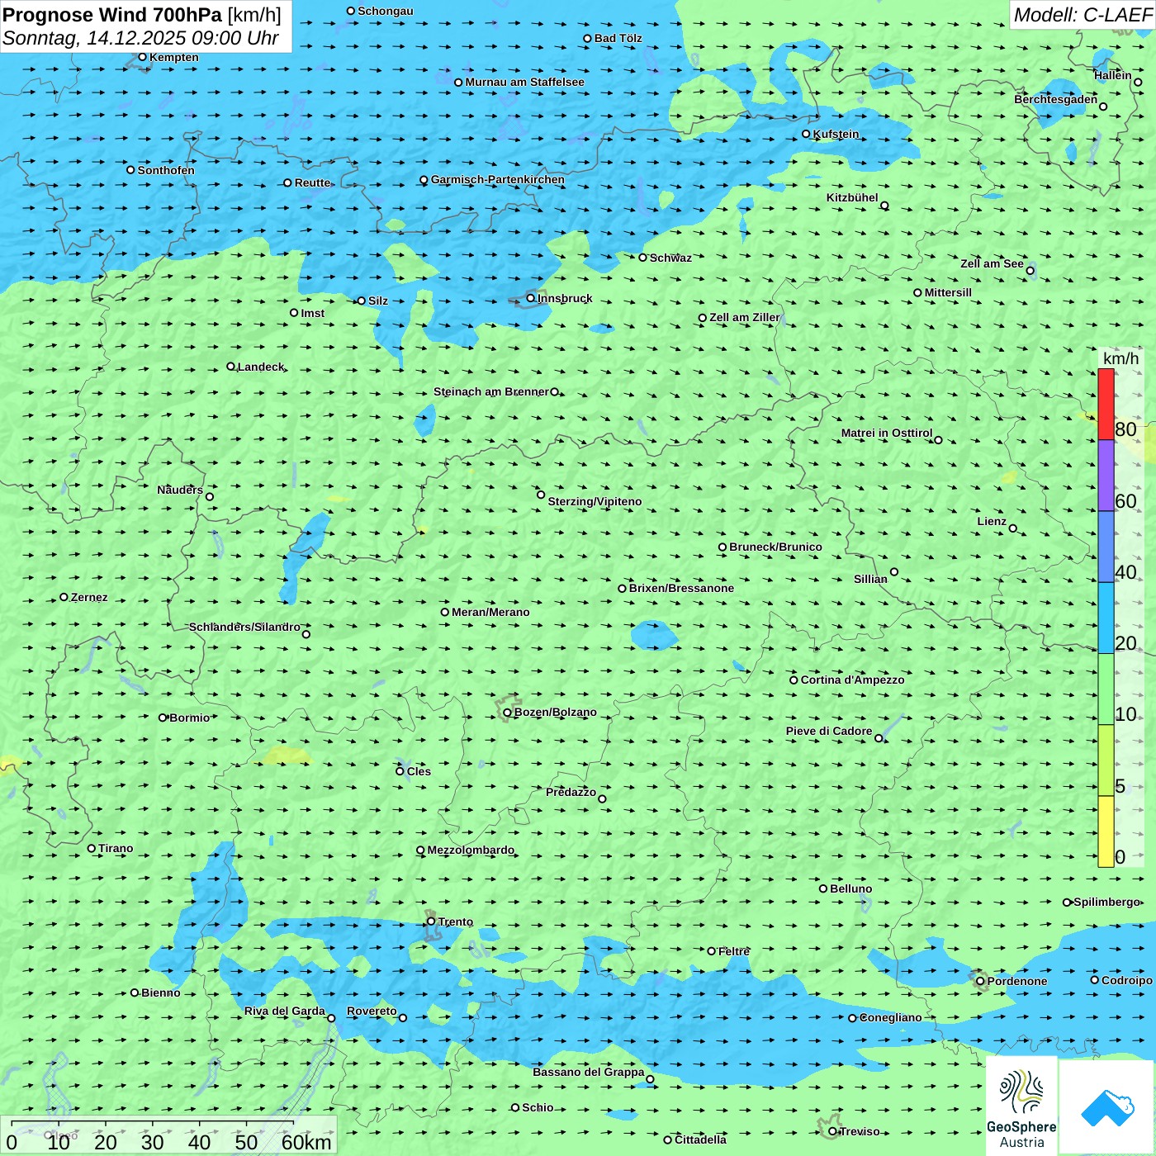Click the purple 60 km/h legend segment
The width and height of the screenshot is (1156, 1156).
[x=1106, y=475]
